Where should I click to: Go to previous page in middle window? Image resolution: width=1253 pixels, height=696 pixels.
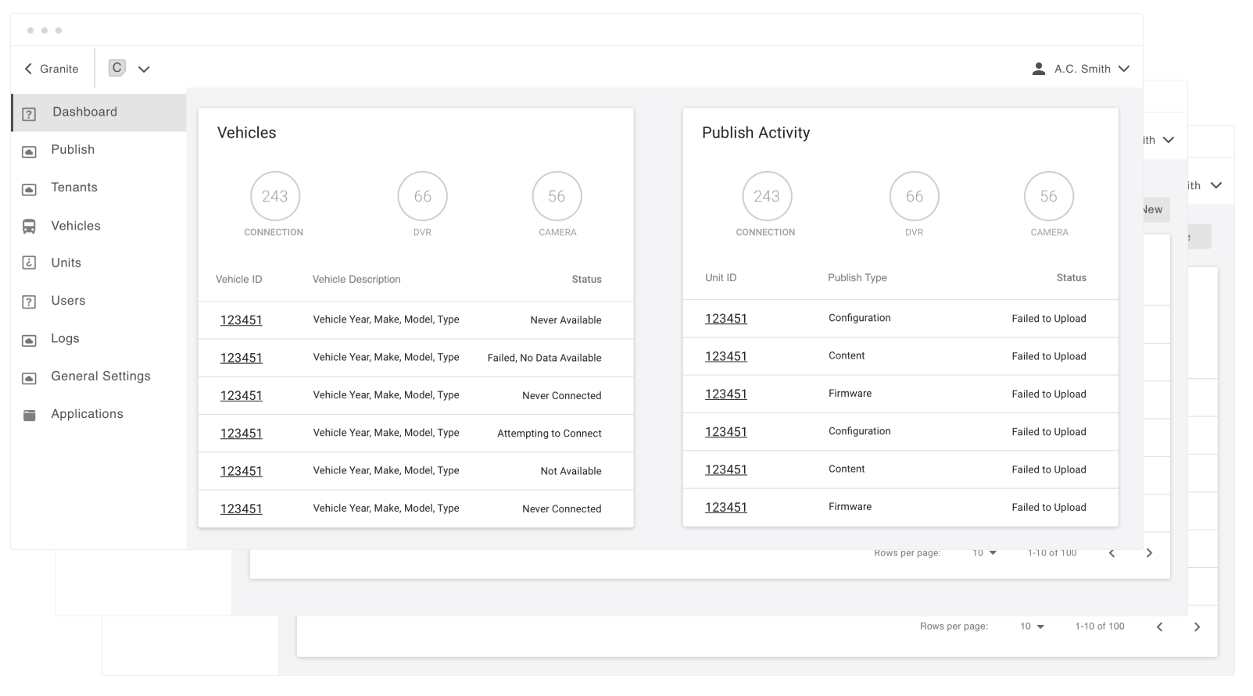1112,553
